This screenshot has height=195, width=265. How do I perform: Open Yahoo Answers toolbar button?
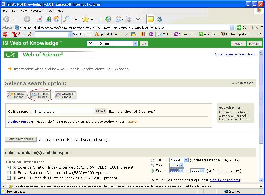tap(207, 34)
